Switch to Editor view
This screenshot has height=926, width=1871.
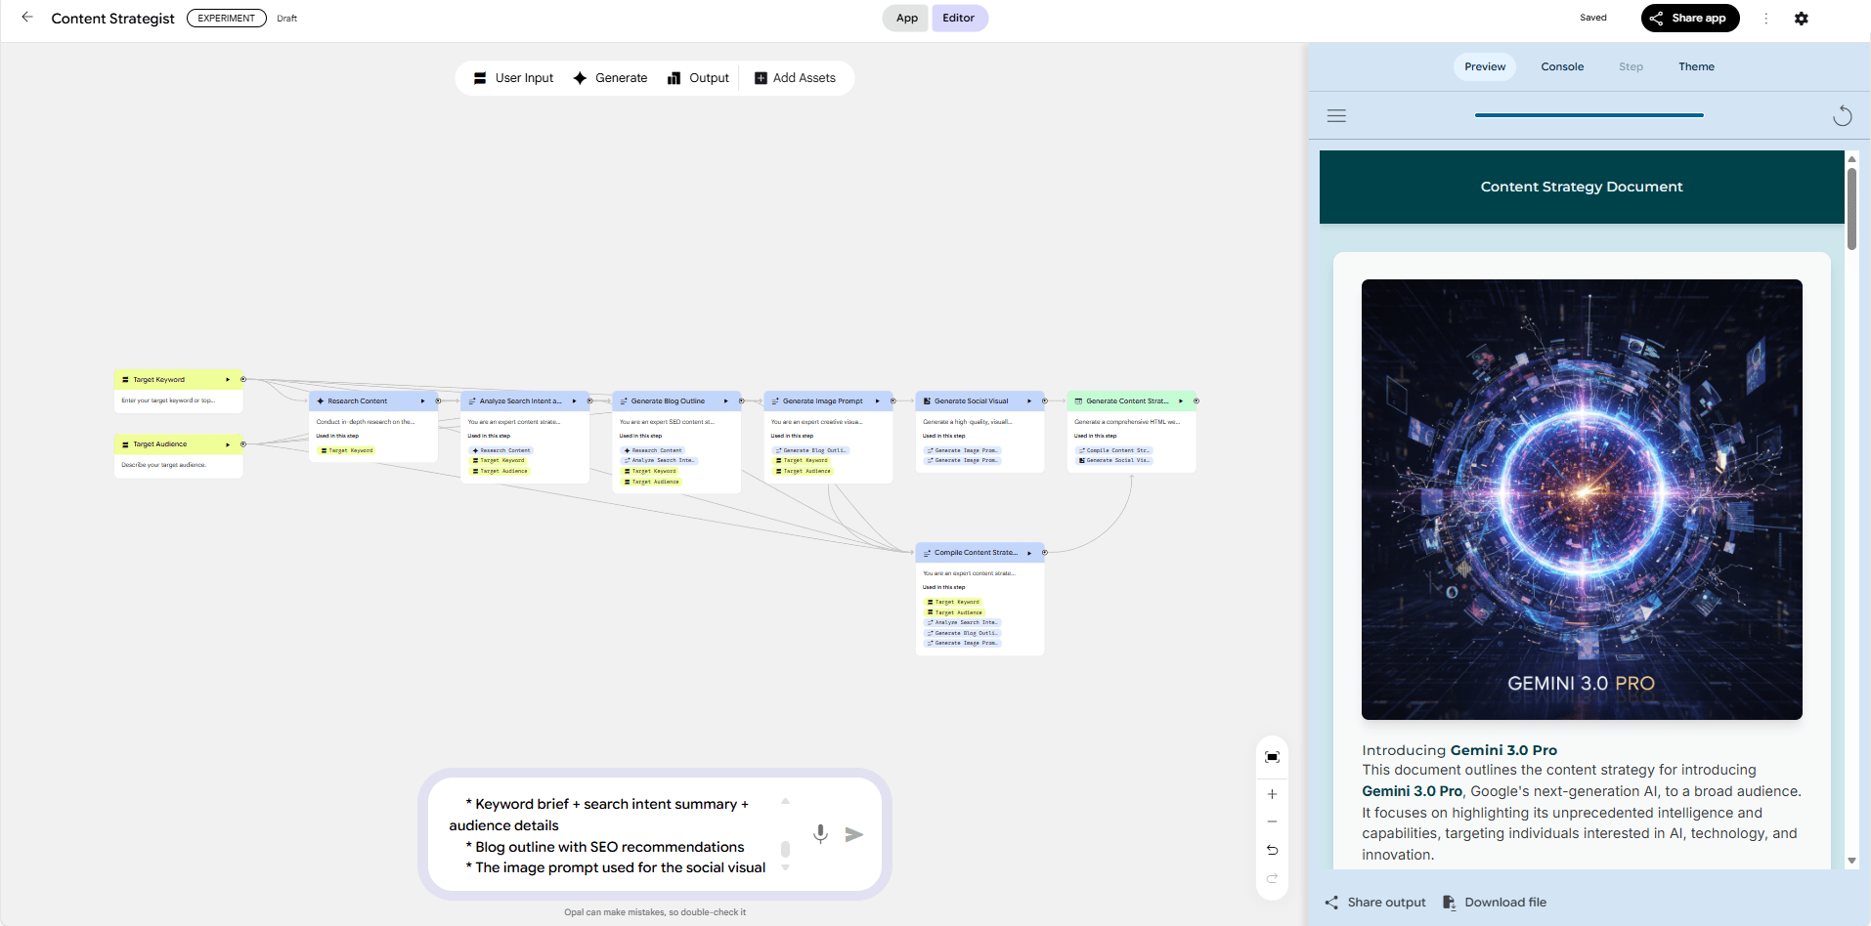click(959, 19)
